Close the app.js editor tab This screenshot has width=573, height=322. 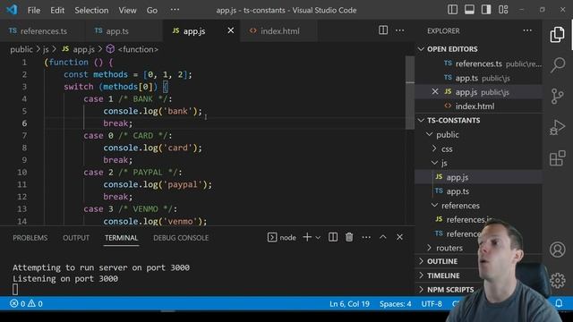(x=231, y=30)
